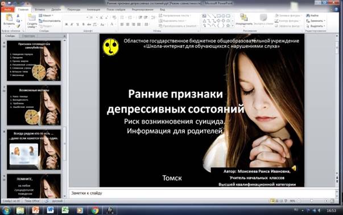Align text left in paragraph group
Screen dimensions: 343x215
122,25
